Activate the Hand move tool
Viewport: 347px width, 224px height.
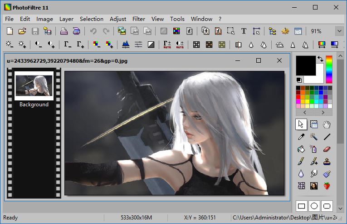coord(327,124)
